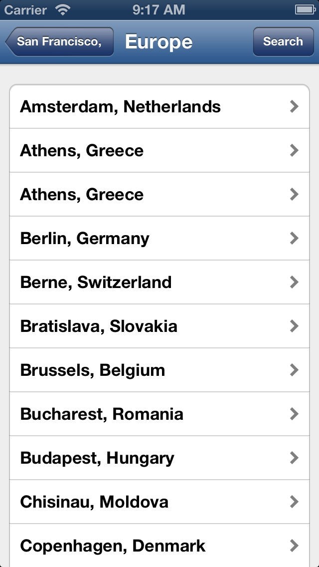Select the Bratislava, Slovakia list entry
The width and height of the screenshot is (319, 567).
pos(99,326)
